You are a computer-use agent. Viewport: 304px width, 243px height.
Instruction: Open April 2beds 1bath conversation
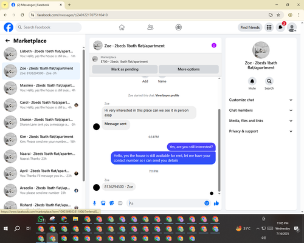[x=41, y=173]
